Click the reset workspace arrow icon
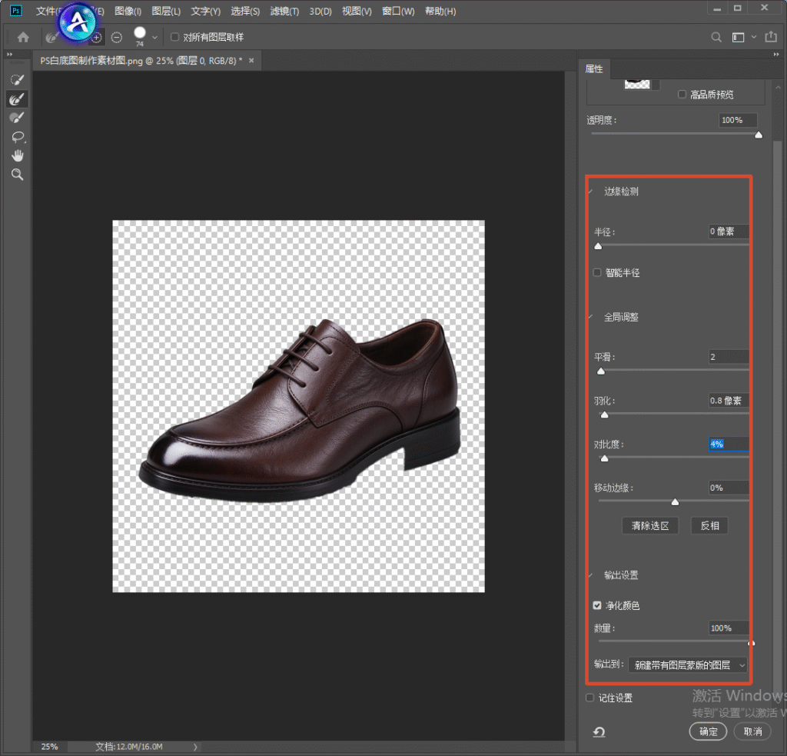The height and width of the screenshot is (756, 787). pos(599,732)
